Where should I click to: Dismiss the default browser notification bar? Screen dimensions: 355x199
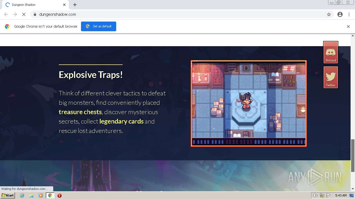coord(348,27)
